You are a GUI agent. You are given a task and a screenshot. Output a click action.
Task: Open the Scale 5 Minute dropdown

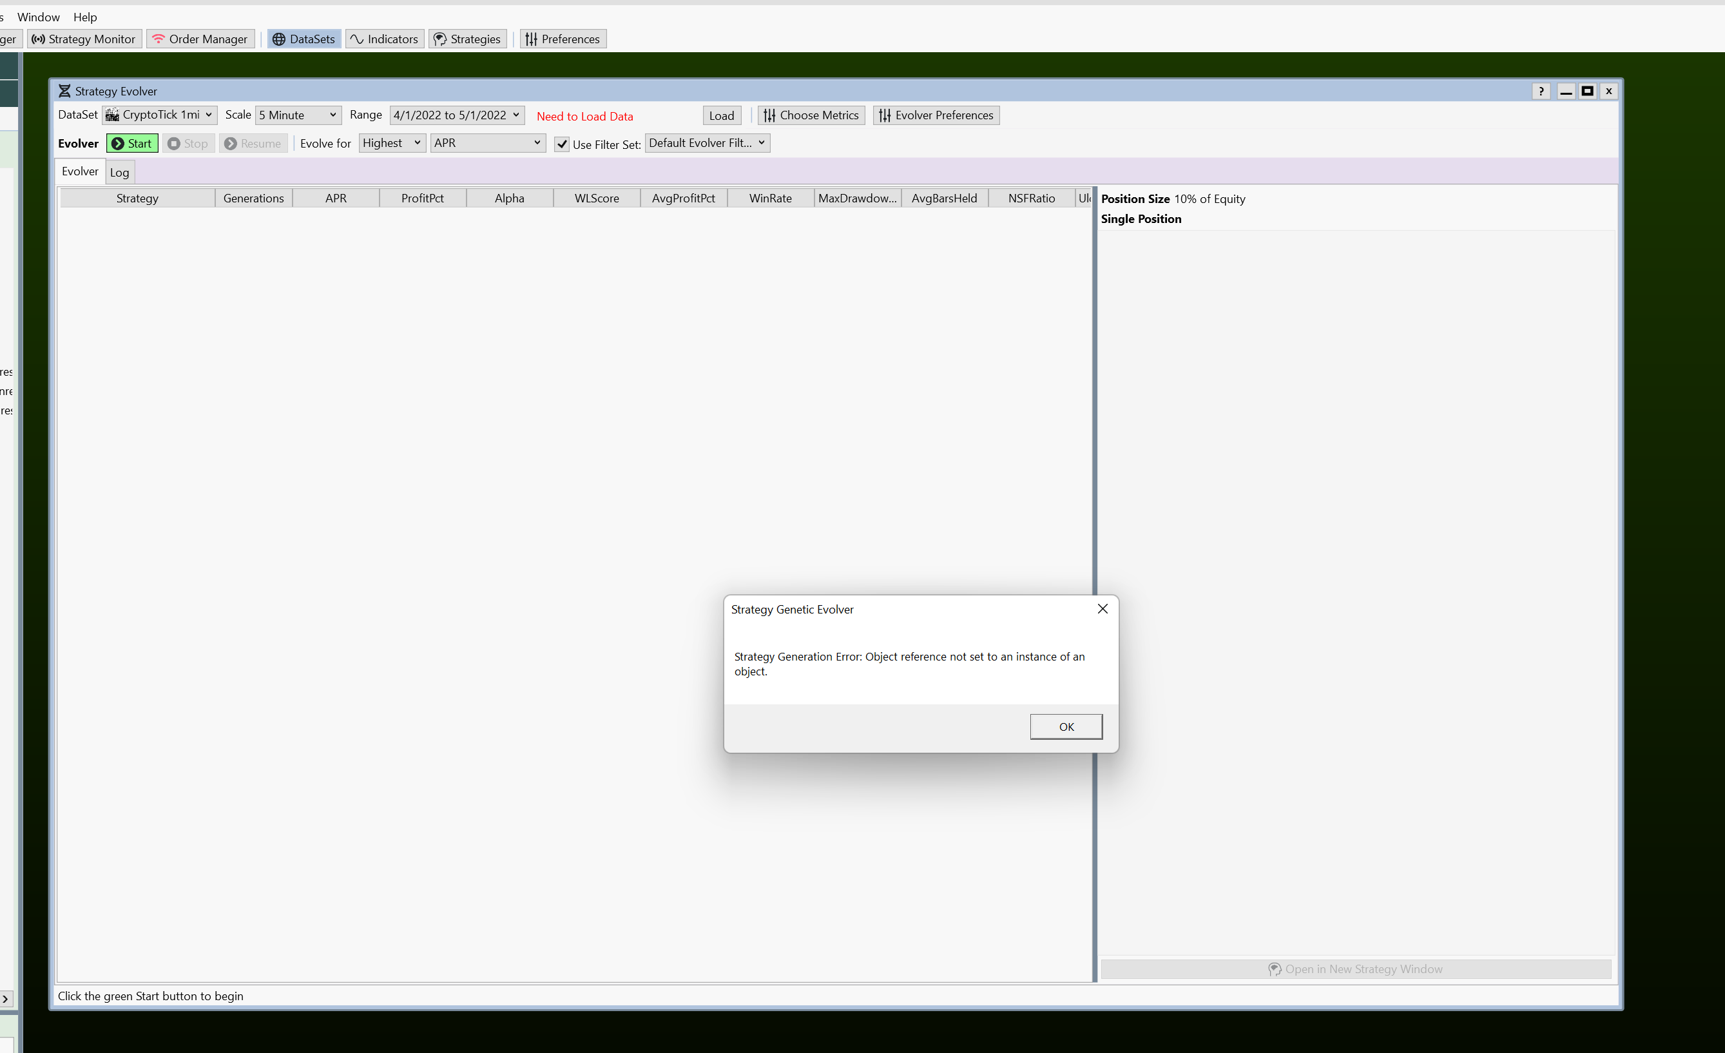click(298, 115)
